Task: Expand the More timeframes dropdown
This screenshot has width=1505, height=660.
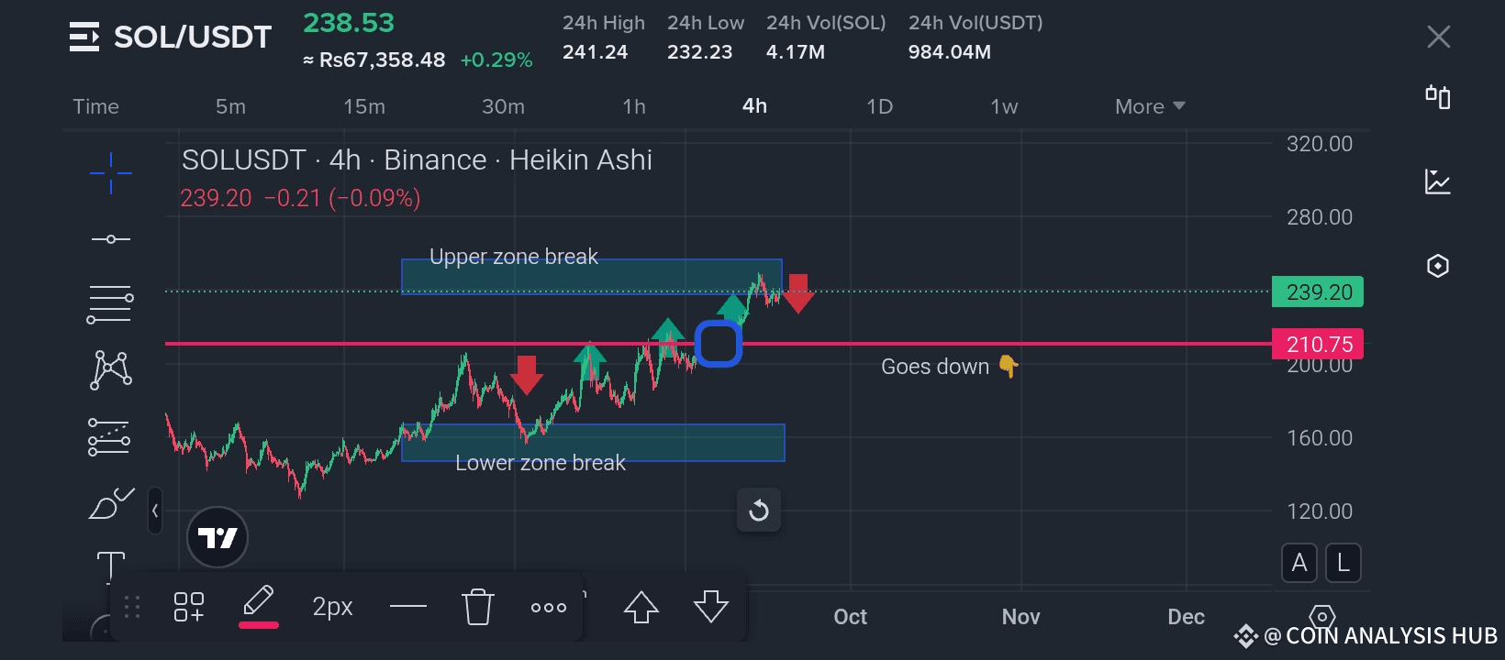Action: 1150,106
